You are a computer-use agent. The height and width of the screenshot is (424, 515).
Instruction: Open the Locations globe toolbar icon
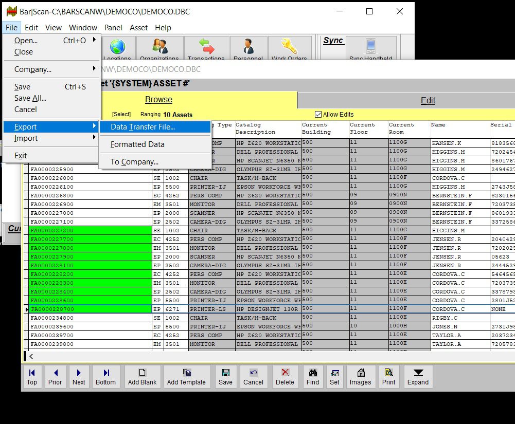pyautogui.click(x=117, y=46)
